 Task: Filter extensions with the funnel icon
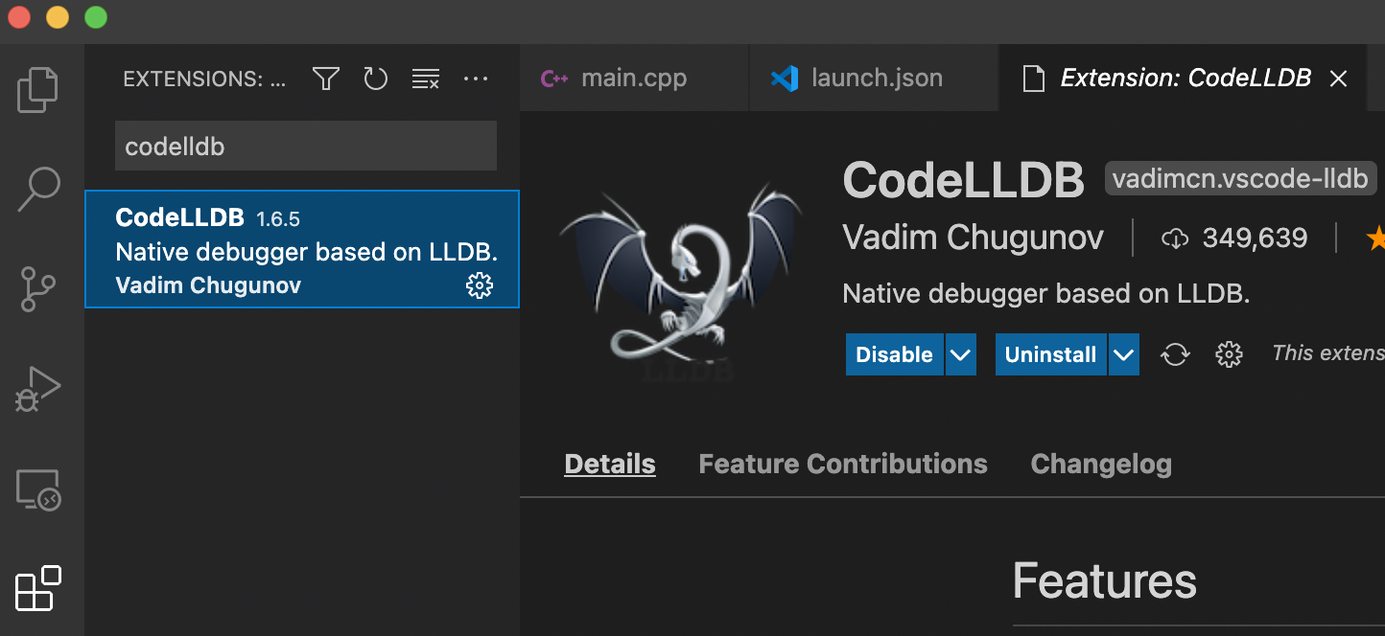(326, 79)
